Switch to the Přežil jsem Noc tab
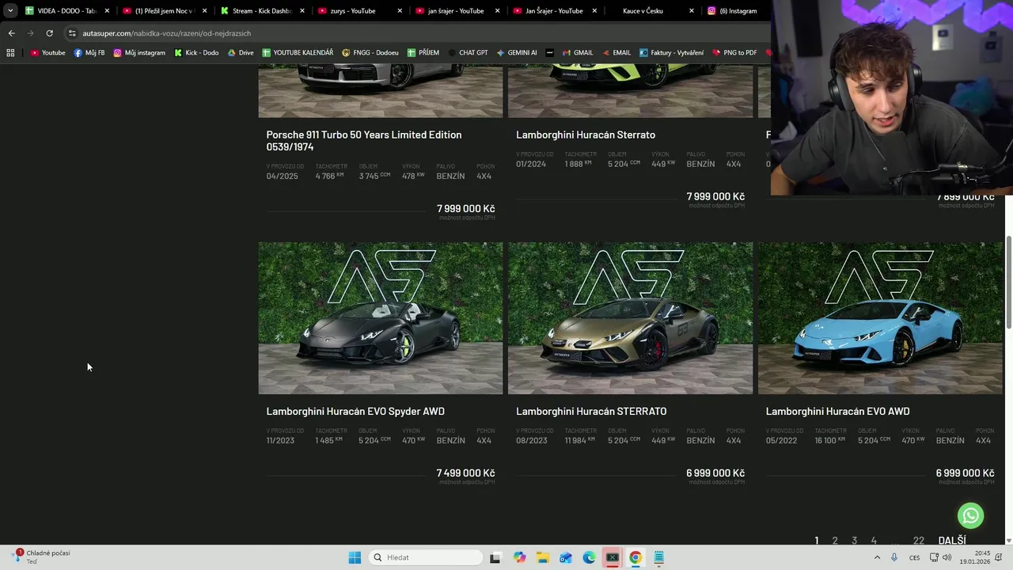The height and width of the screenshot is (570, 1013). point(165,11)
